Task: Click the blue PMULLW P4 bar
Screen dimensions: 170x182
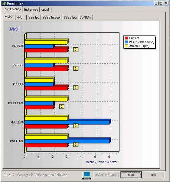Action: pos(67,122)
